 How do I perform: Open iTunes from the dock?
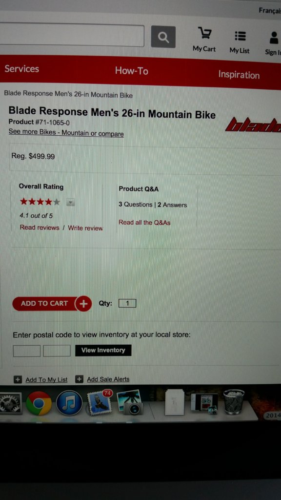[x=69, y=403]
